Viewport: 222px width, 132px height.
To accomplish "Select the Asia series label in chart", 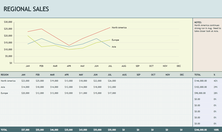I will pyautogui.click(x=114, y=47).
